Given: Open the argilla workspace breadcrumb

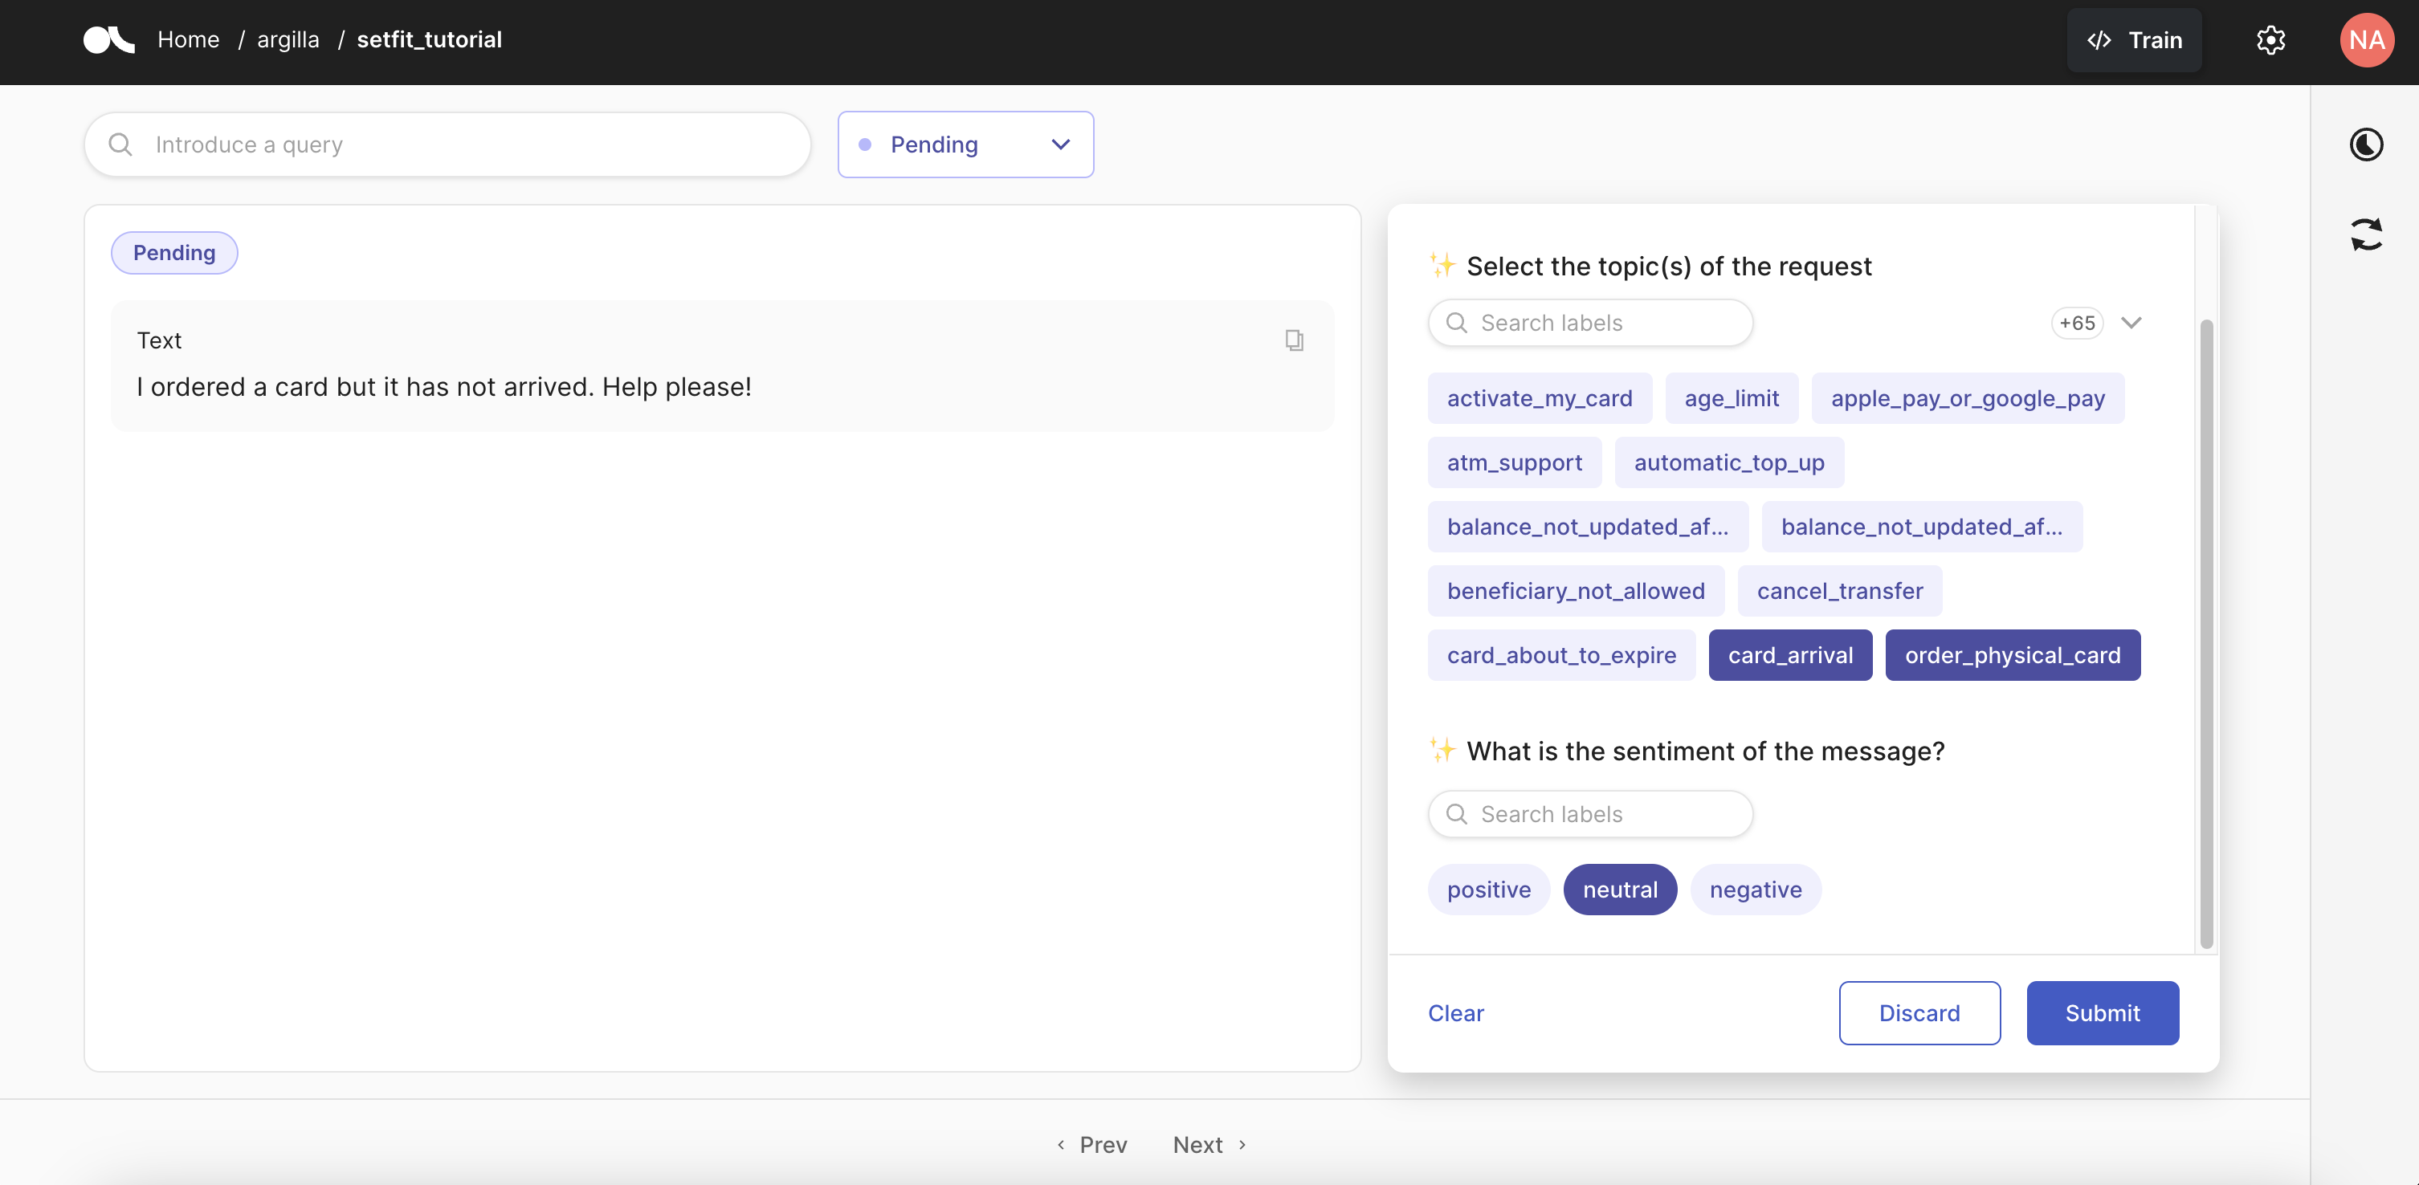Looking at the screenshot, I should pyautogui.click(x=288, y=40).
